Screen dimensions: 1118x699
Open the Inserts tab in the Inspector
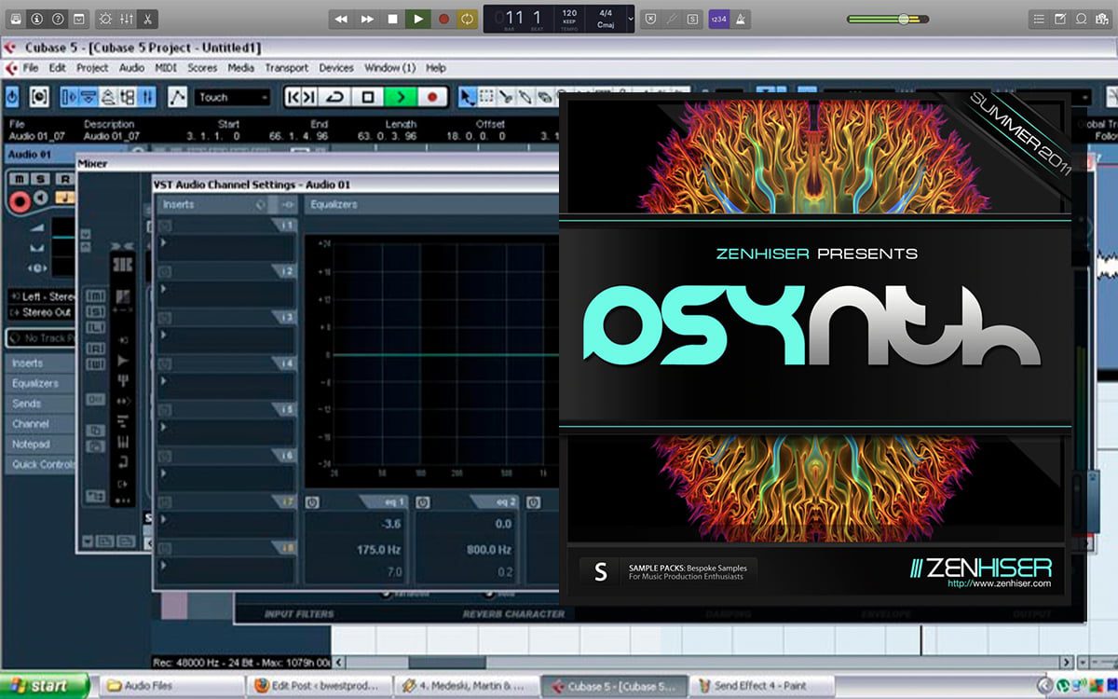tap(39, 363)
